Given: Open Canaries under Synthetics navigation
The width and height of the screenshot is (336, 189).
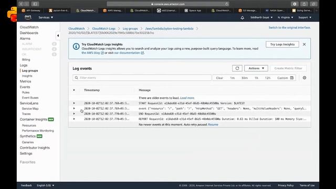Looking at the screenshot, I should point(28,142).
